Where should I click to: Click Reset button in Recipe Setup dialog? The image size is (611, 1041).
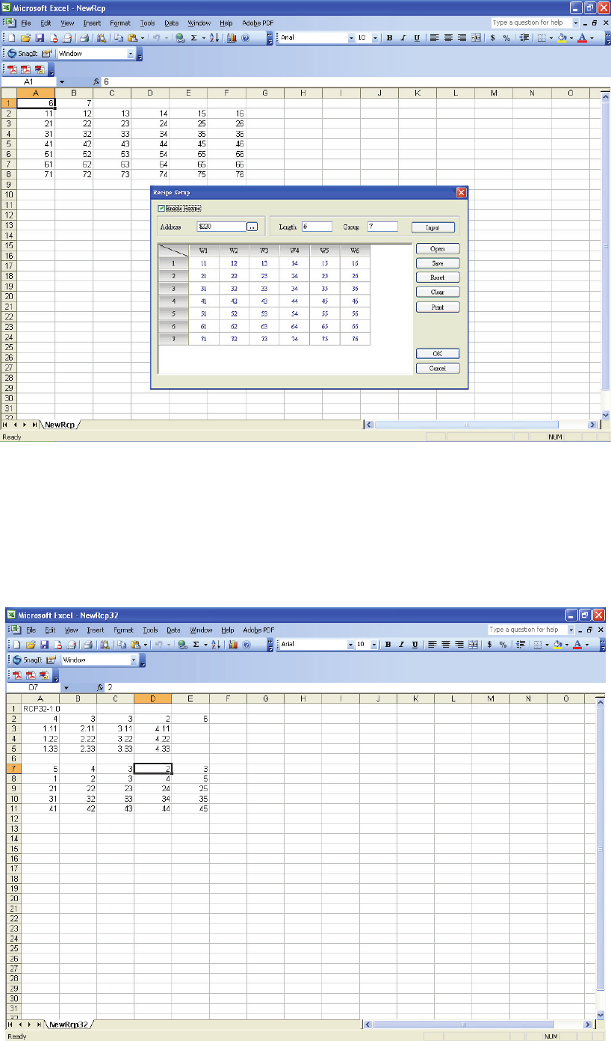point(438,277)
